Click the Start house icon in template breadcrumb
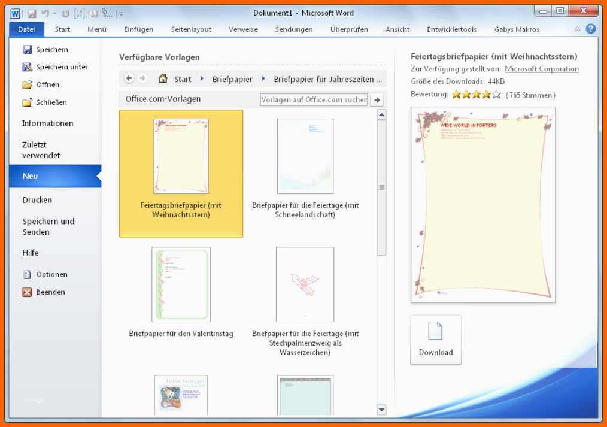Viewport: 607px width, 427px height. (x=163, y=78)
